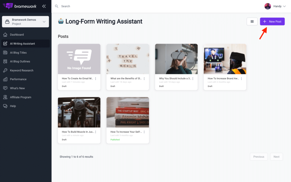Click the Next pagination button
291x182 pixels.
tap(276, 157)
